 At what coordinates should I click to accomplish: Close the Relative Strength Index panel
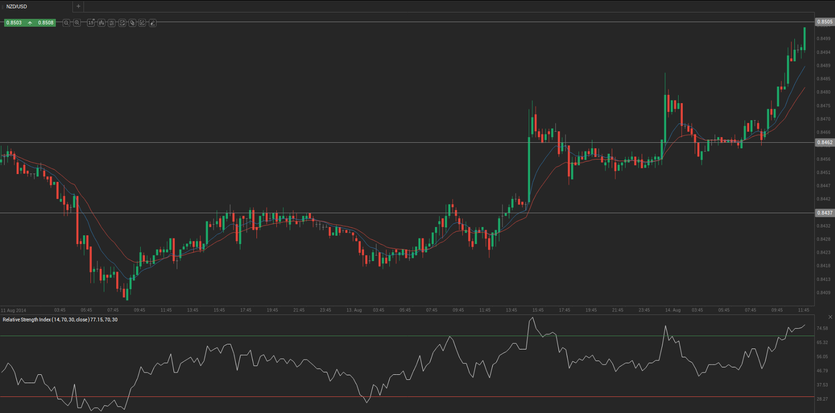830,317
